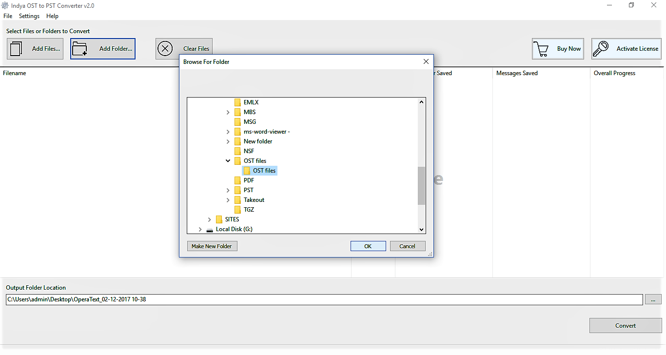Click the Output Folder Location path field
The image size is (666, 355).
(x=324, y=299)
